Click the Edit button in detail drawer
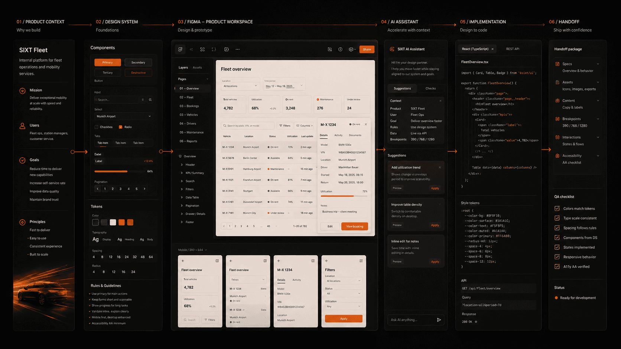The image size is (621, 349). 330,226
